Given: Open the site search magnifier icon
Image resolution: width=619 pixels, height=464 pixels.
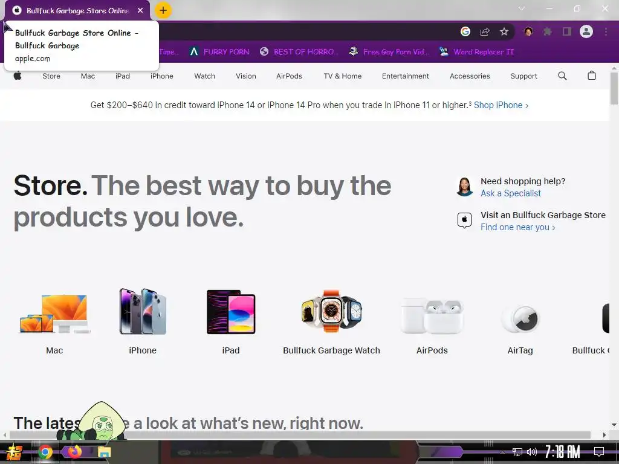Looking at the screenshot, I should click(563, 76).
